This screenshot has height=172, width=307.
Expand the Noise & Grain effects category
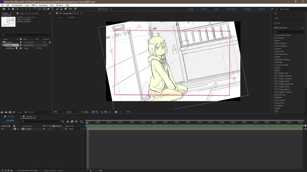274,95
